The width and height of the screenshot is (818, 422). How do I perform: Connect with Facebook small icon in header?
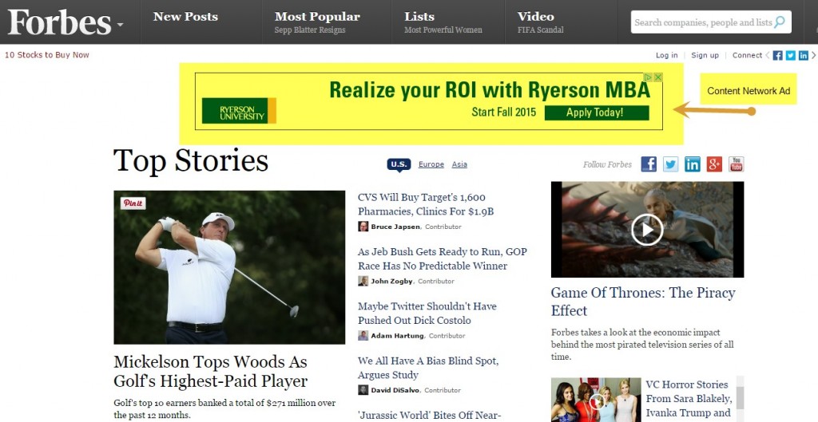point(777,55)
